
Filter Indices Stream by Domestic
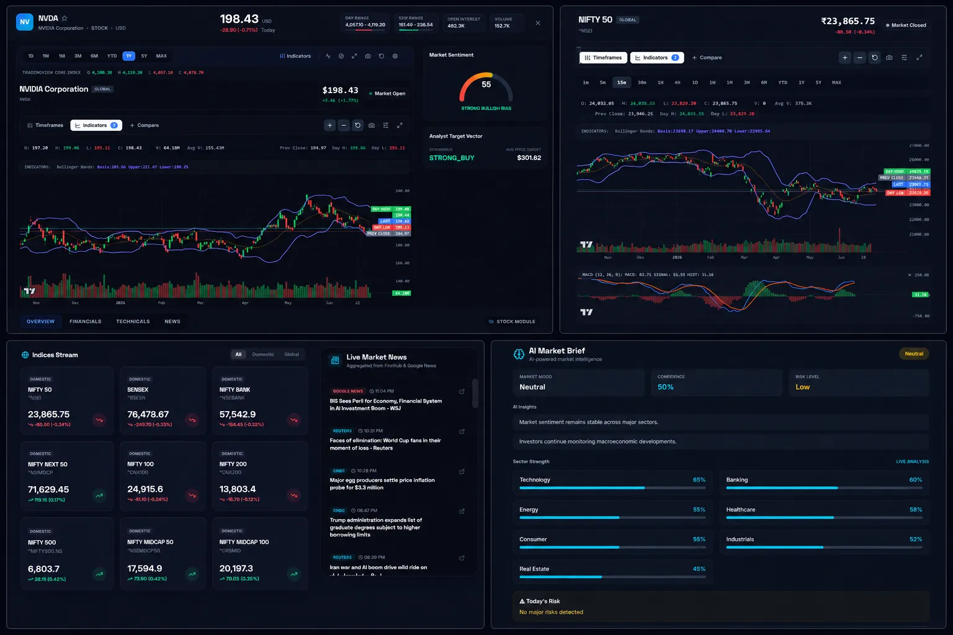tap(263, 355)
